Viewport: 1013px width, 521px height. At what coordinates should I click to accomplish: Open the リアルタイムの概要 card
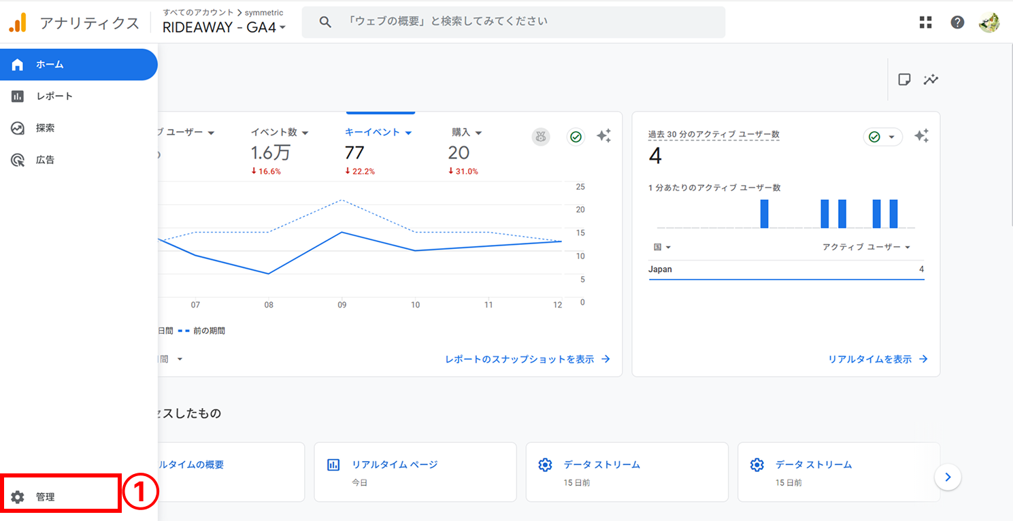coord(231,472)
